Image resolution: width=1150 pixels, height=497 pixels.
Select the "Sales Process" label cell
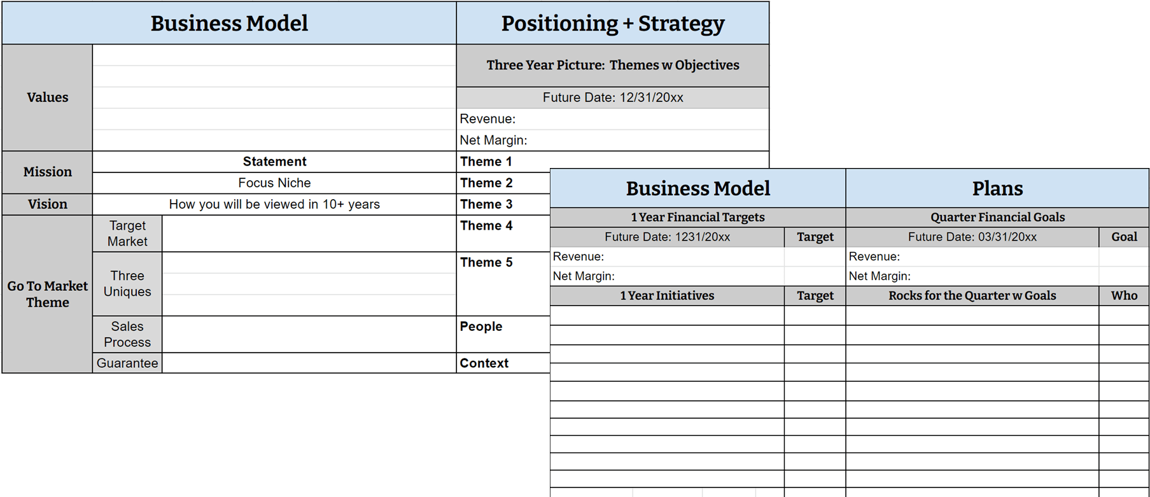point(127,334)
